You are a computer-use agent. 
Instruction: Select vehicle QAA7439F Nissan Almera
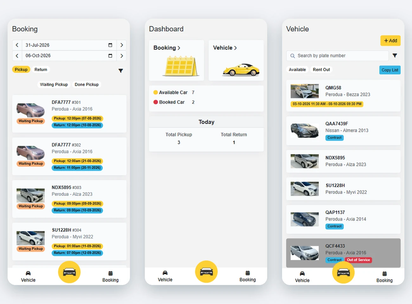pos(343,131)
